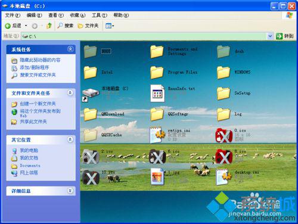Open the QQSXCache folder icon
This screenshot has width=298, height=224.
click(91, 135)
